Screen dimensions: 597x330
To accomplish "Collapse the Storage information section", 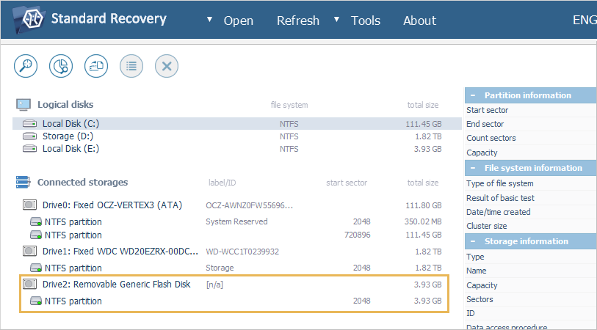I will (474, 241).
